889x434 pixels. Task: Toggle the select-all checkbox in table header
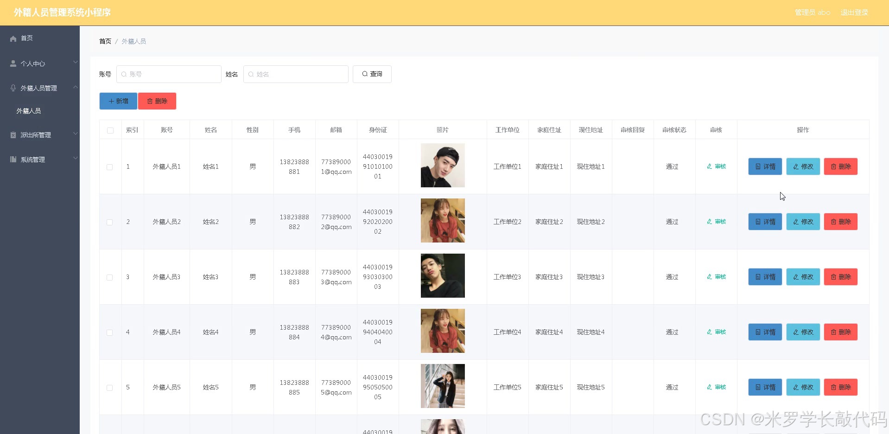pyautogui.click(x=110, y=130)
